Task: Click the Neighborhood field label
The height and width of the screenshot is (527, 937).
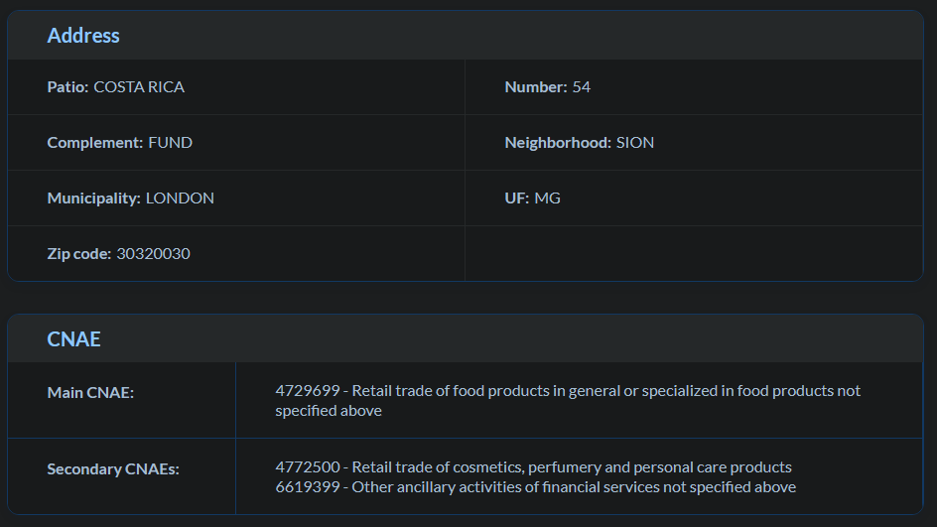Action: (x=558, y=143)
